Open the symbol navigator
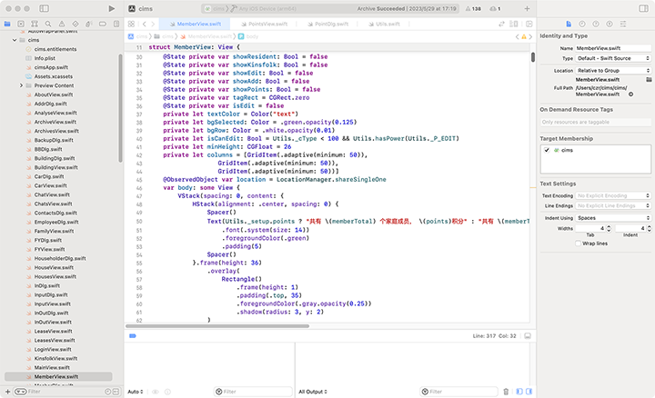The width and height of the screenshot is (655, 398). 35,24
